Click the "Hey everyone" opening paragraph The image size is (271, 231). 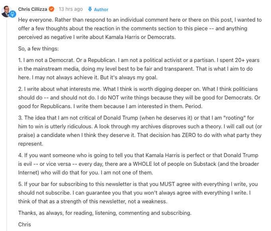(x=139, y=28)
